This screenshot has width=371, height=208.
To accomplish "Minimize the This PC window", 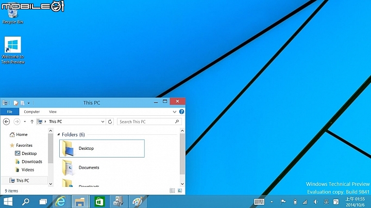I will [x=156, y=102].
